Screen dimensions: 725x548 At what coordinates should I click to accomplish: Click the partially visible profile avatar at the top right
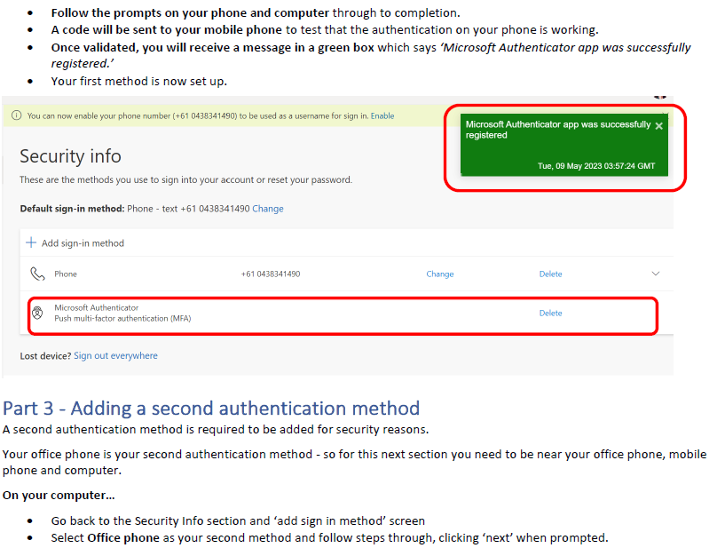coord(660,97)
